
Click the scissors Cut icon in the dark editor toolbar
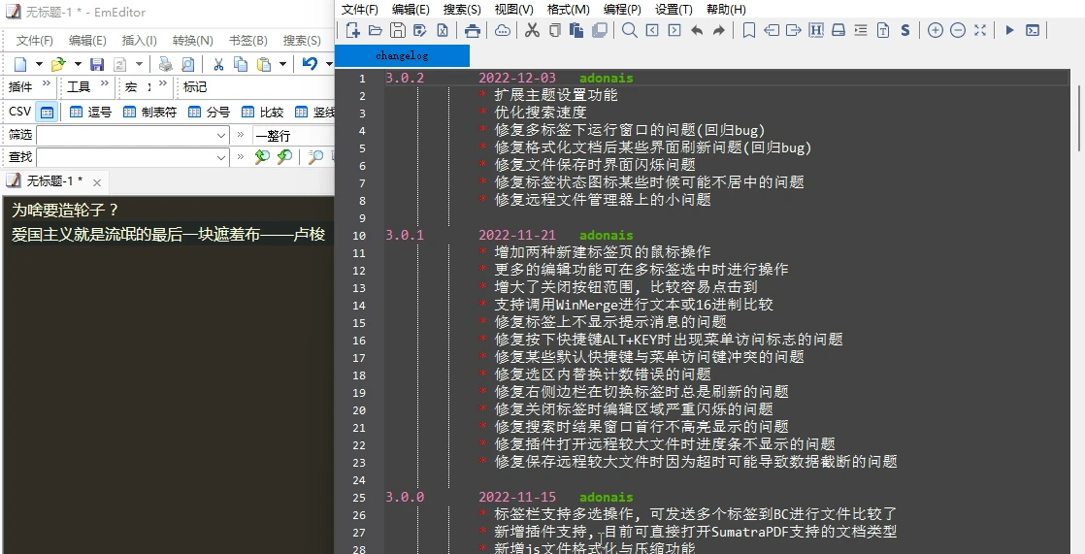coord(532,30)
